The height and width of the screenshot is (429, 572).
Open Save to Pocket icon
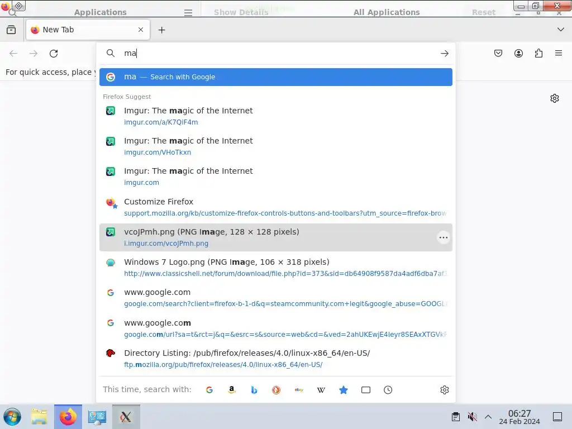tap(498, 53)
